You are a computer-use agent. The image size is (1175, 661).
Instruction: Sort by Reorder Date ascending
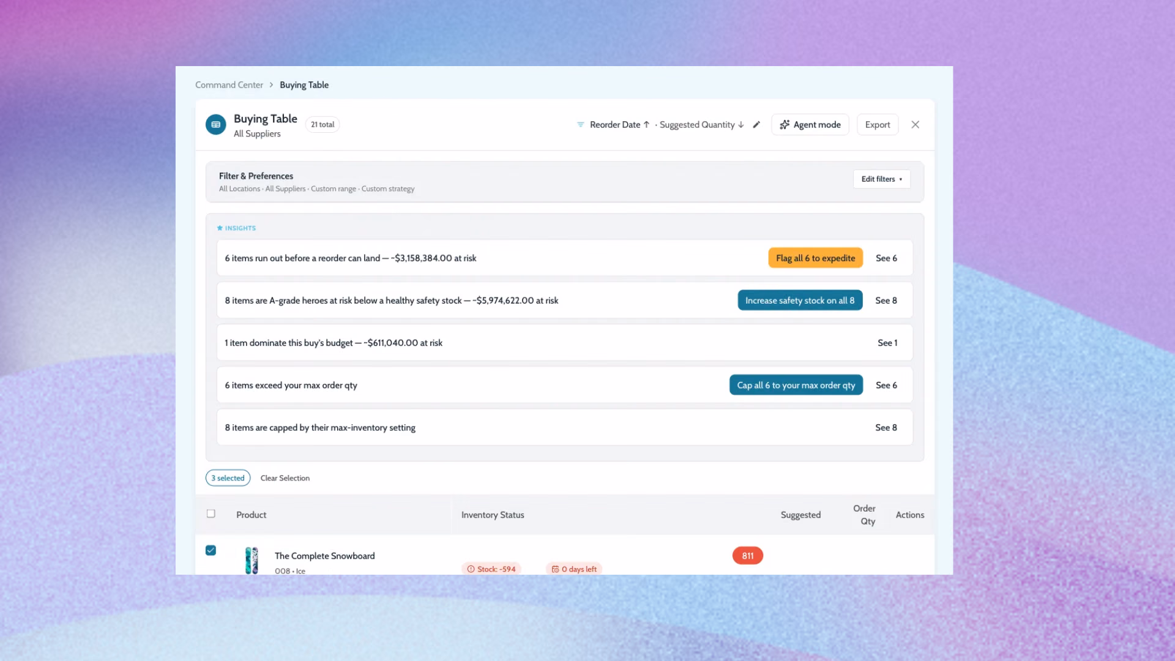619,125
